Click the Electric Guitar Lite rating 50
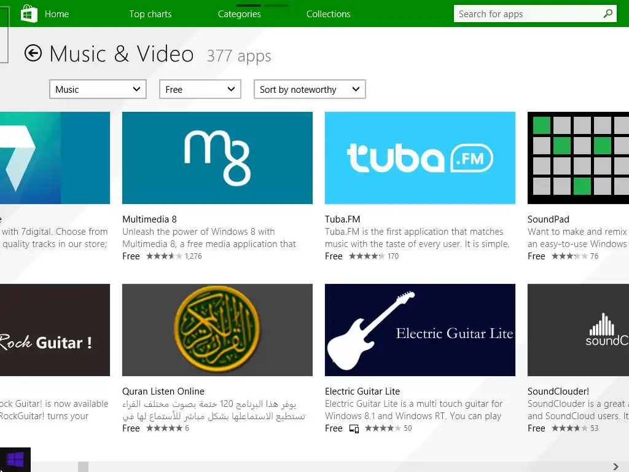 (x=388, y=428)
